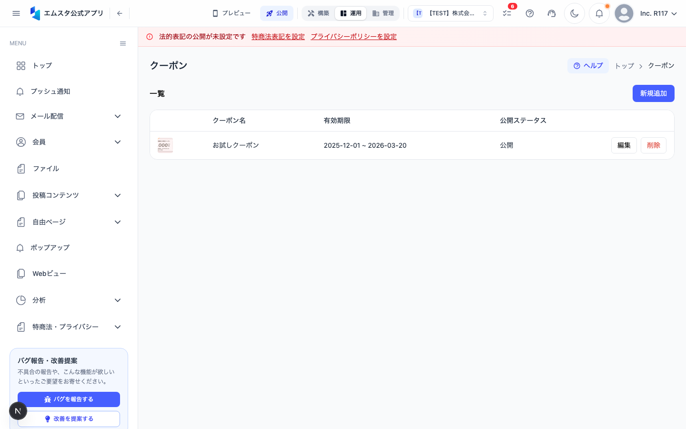The width and height of the screenshot is (686, 429).
Task: Follow the 特商法表記を設定 link
Action: (278, 37)
